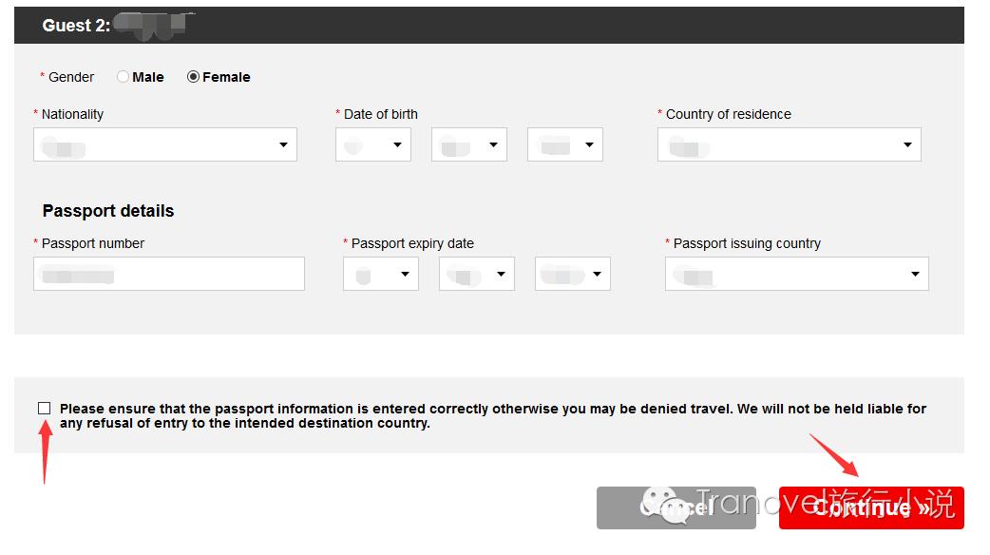The image size is (990, 555).
Task: Select the Male gender radio button
Action: point(123,77)
